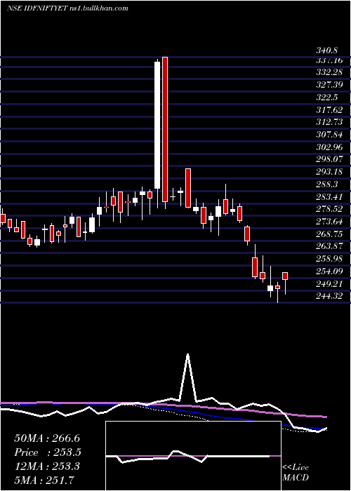
Task: Select the 283.41 price axis label
Action: pyautogui.click(x=329, y=196)
